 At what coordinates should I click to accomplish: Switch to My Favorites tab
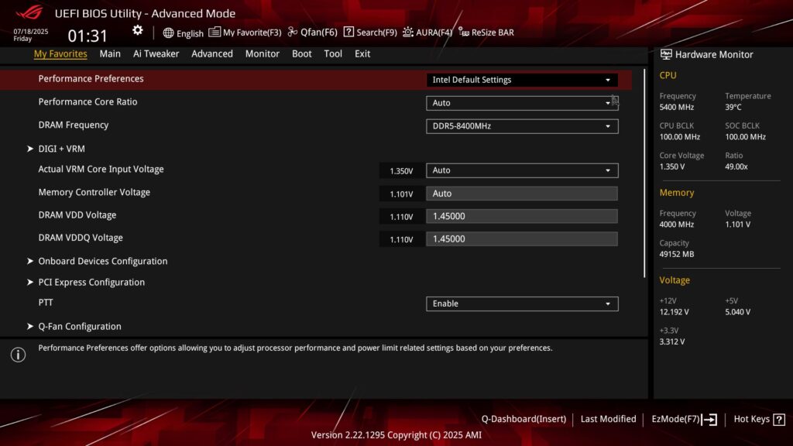[x=60, y=53]
